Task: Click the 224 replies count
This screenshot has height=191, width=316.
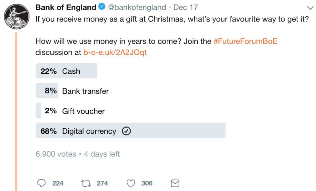Action: point(58,183)
